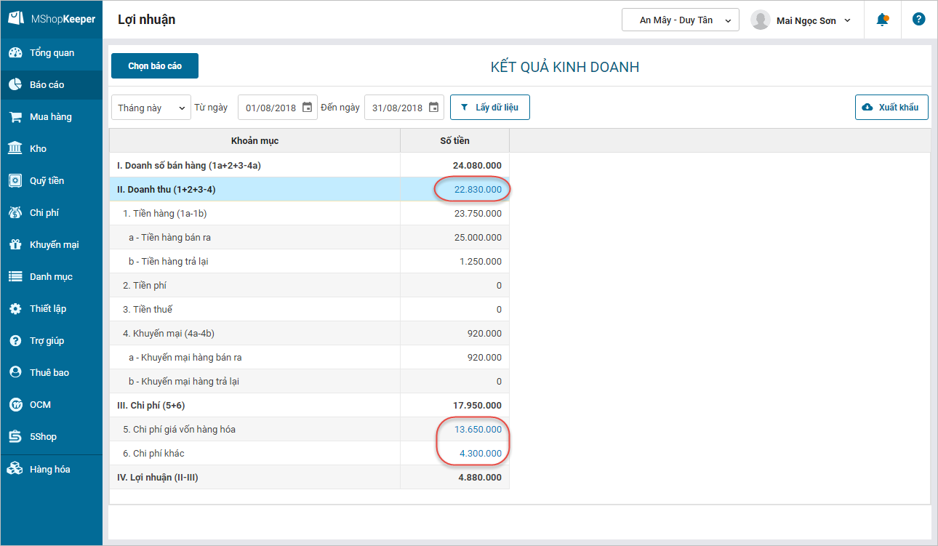
Task: Select the Báo cáo pie chart icon
Action: [15, 85]
